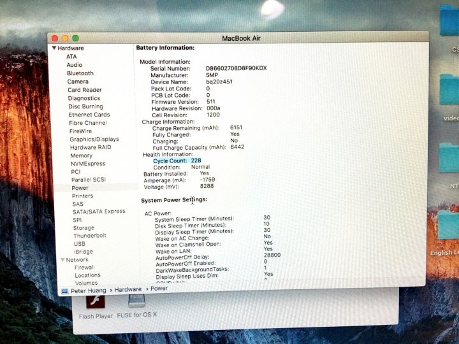Click the Battery Information heading
459x344 pixels.
pos(165,48)
